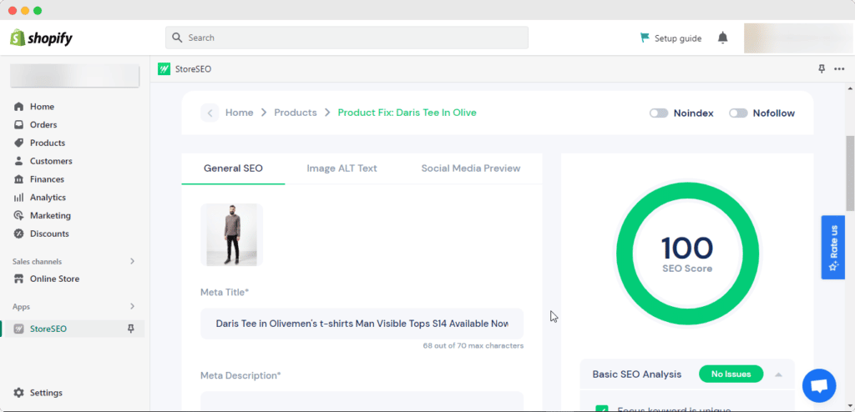Screen dimensions: 855x412
Task: Click the Rate us side button
Action: [x=833, y=248]
